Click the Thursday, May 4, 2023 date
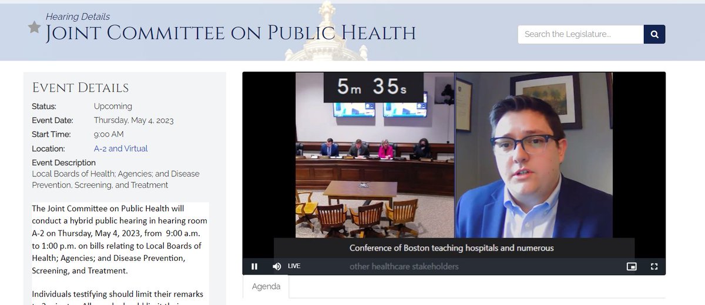 (x=134, y=120)
